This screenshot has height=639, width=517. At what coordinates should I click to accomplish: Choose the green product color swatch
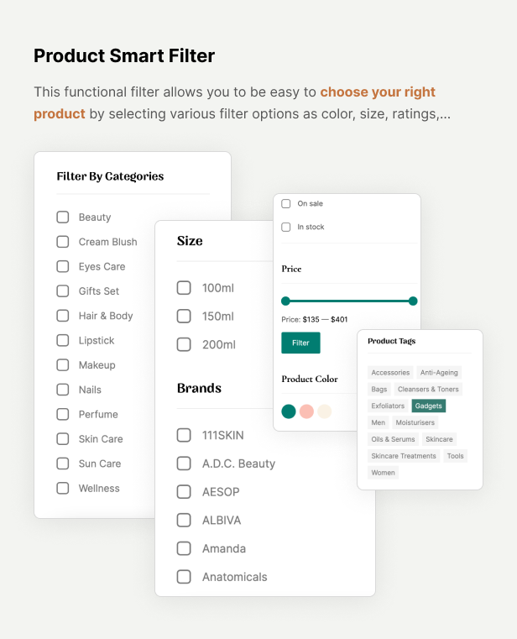click(289, 411)
